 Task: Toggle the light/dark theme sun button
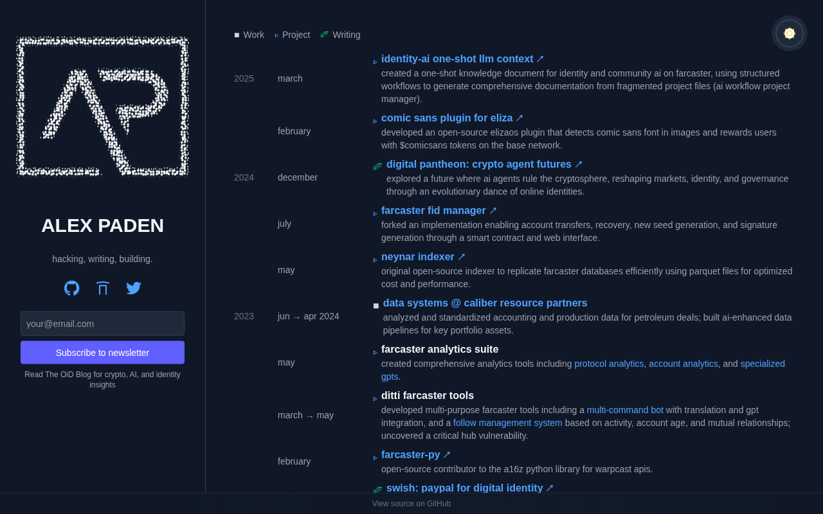pyautogui.click(x=790, y=33)
